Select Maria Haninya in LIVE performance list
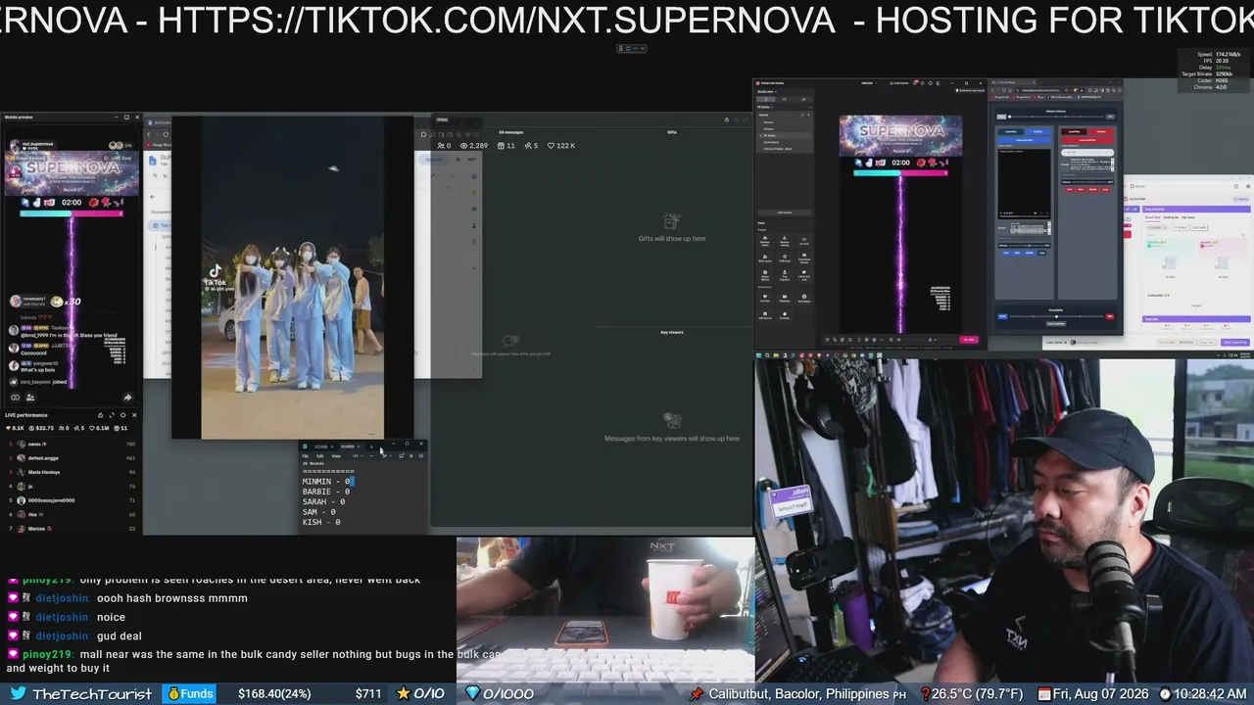 [72, 472]
